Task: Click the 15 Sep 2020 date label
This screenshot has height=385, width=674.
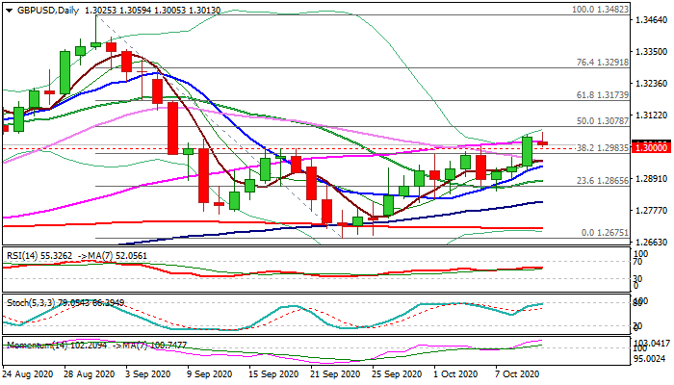Action: [x=274, y=374]
